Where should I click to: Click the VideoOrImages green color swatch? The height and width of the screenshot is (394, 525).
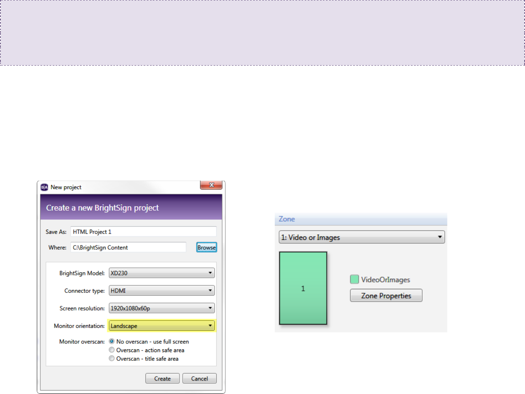point(355,279)
